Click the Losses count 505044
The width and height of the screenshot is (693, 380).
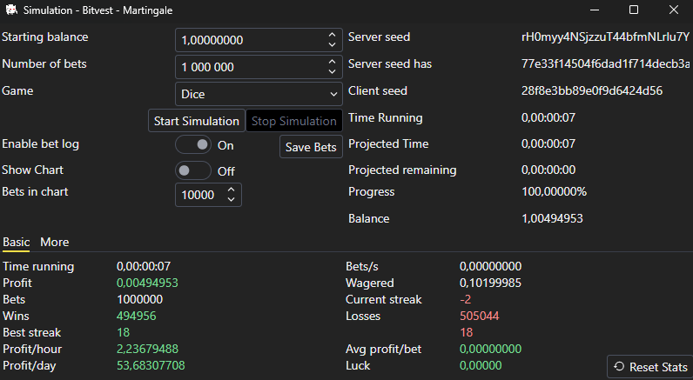coord(480,316)
